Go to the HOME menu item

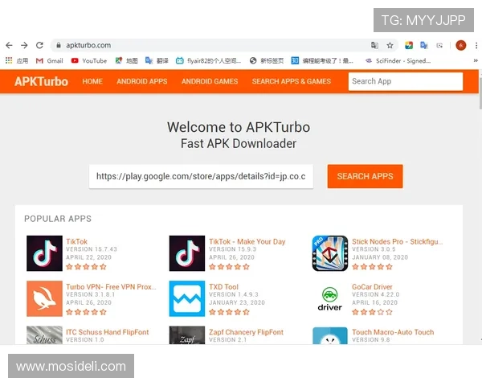(x=92, y=81)
